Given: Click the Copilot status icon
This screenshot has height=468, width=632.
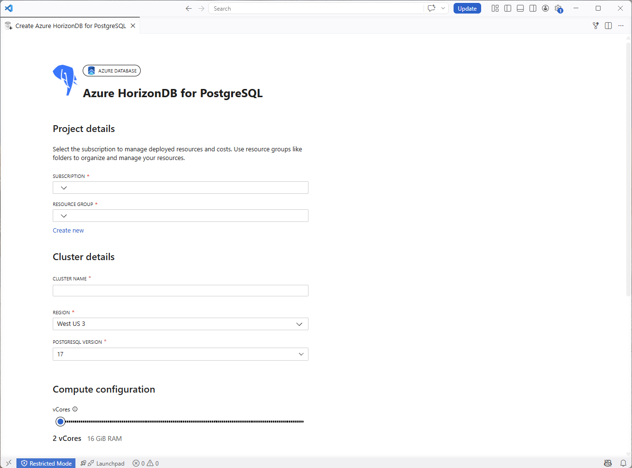Looking at the screenshot, I should coord(608,463).
